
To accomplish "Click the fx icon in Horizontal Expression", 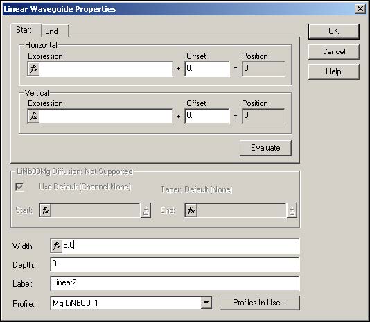I will [34, 69].
